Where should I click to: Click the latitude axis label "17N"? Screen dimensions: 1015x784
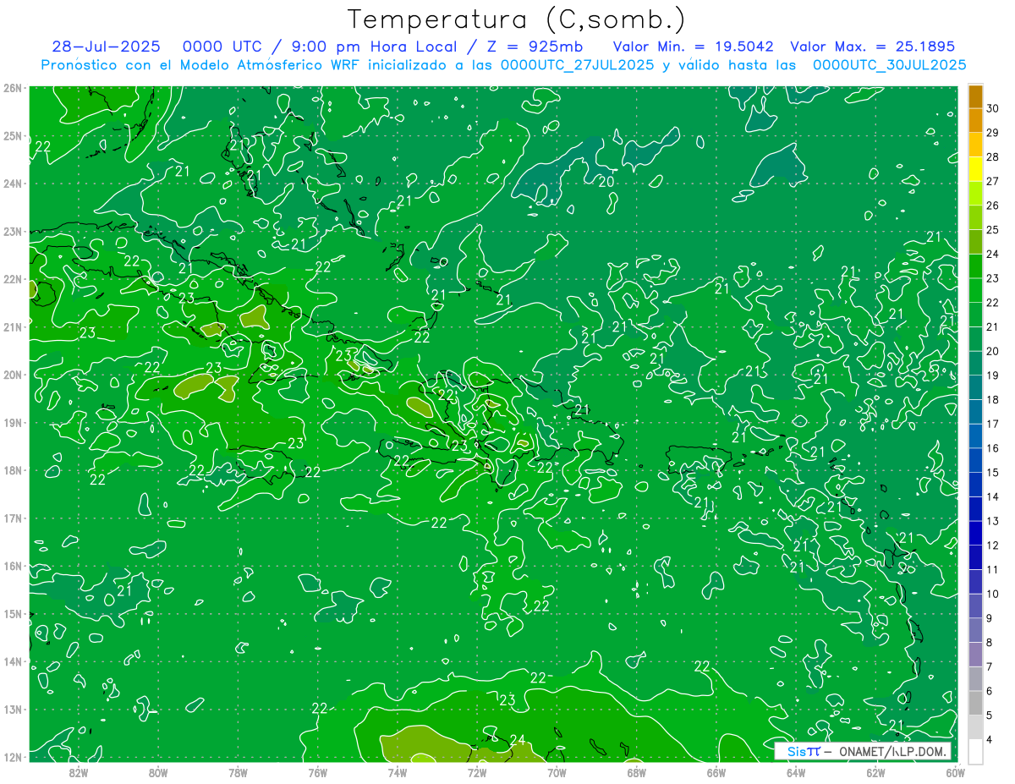(13, 518)
